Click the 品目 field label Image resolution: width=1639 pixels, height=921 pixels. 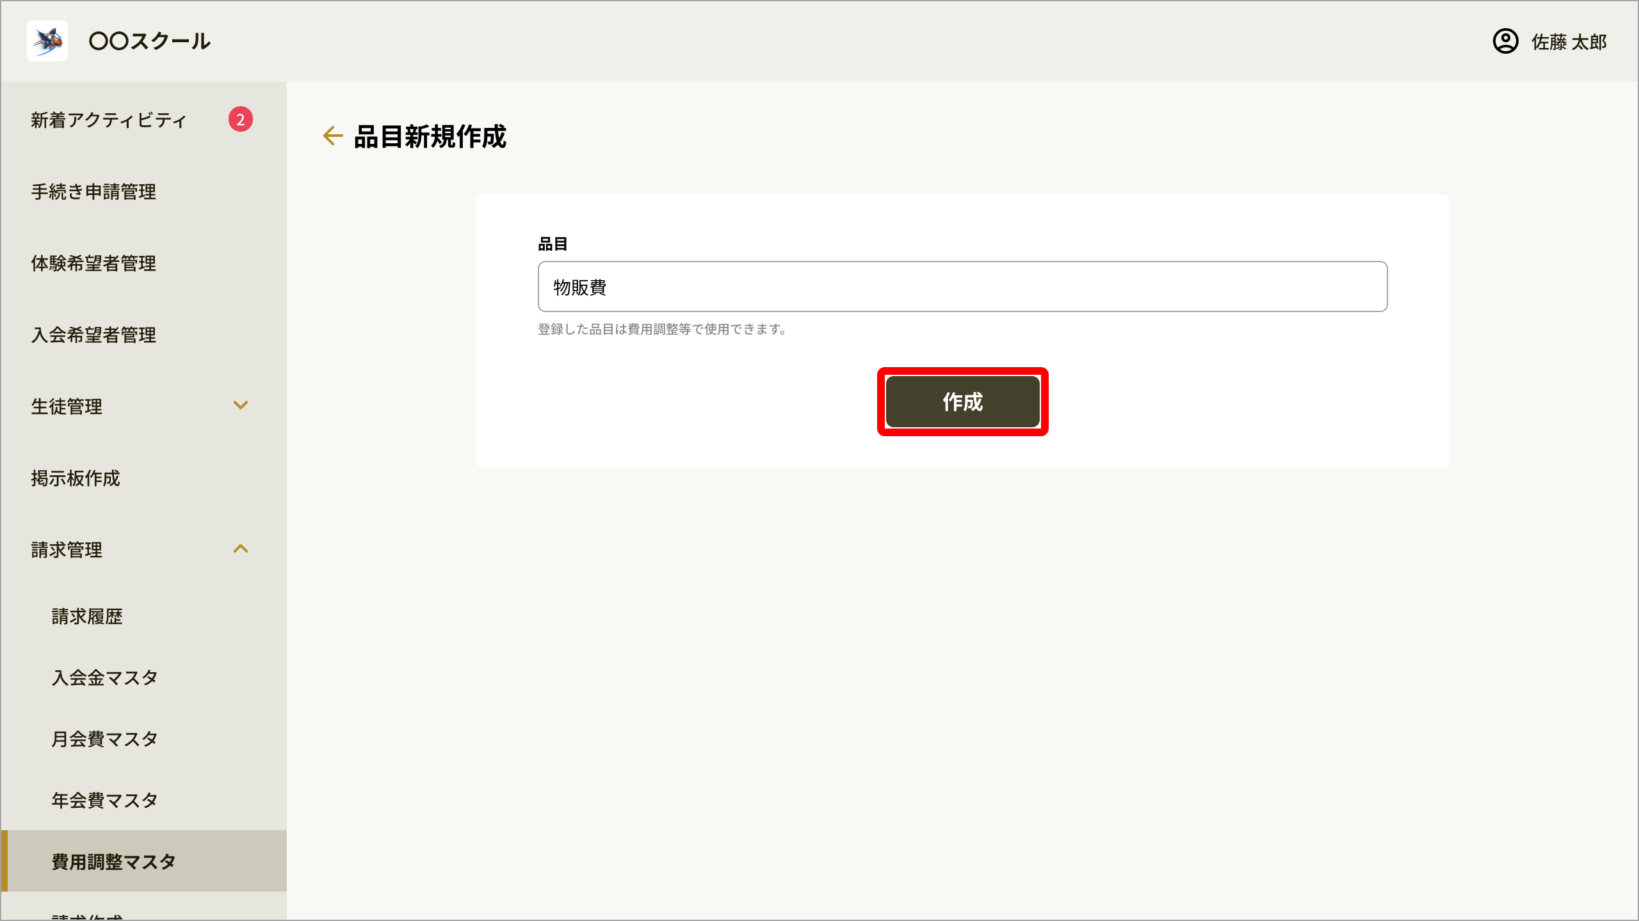553,244
